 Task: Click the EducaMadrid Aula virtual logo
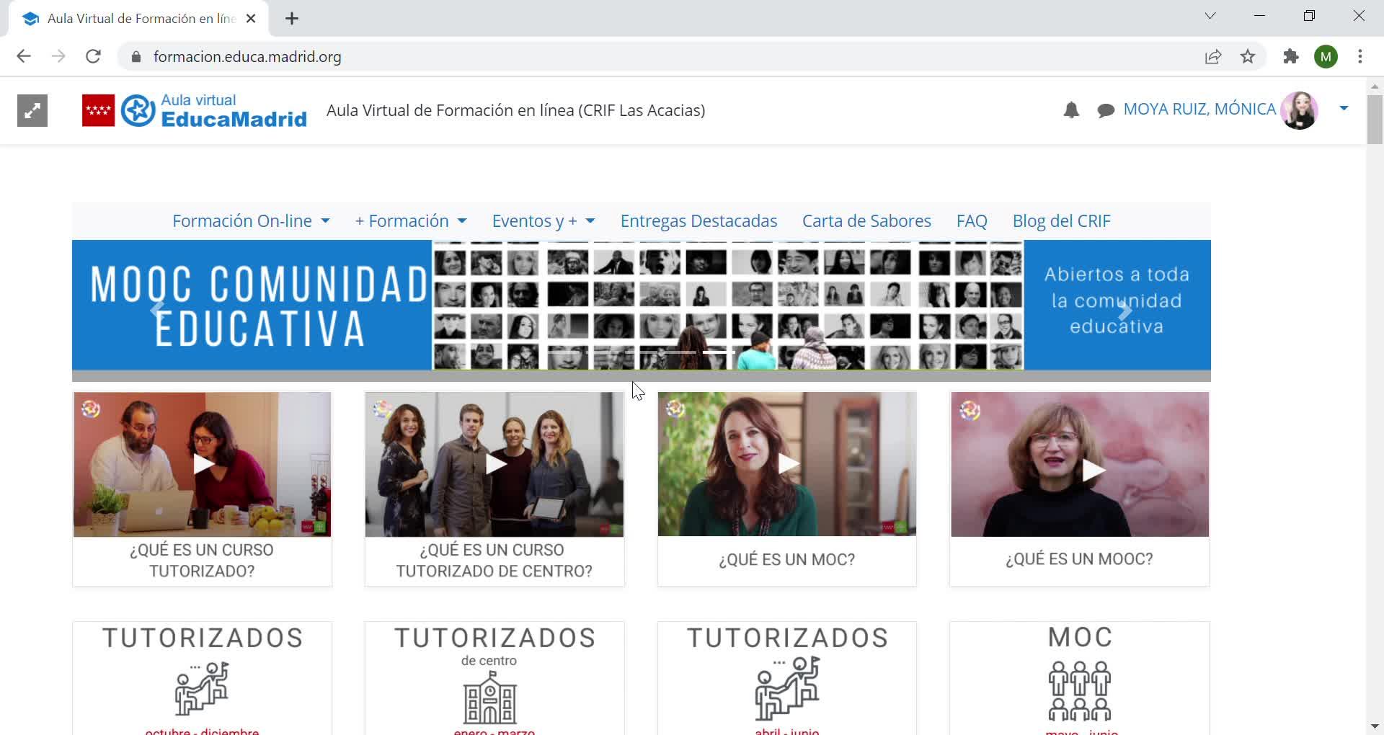pos(195,110)
